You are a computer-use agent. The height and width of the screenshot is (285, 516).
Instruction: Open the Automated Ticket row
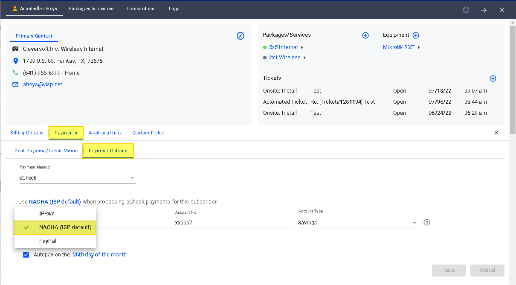coord(381,102)
